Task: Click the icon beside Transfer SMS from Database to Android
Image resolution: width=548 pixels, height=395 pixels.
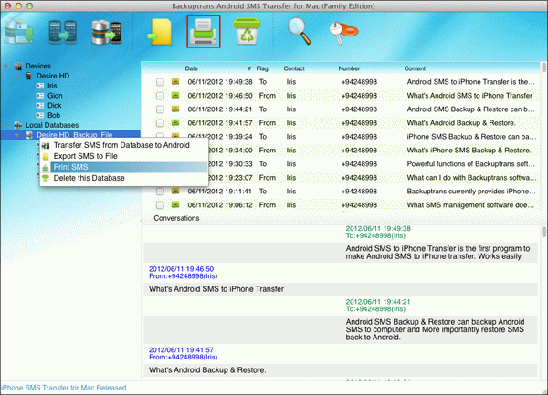Action: pos(46,146)
